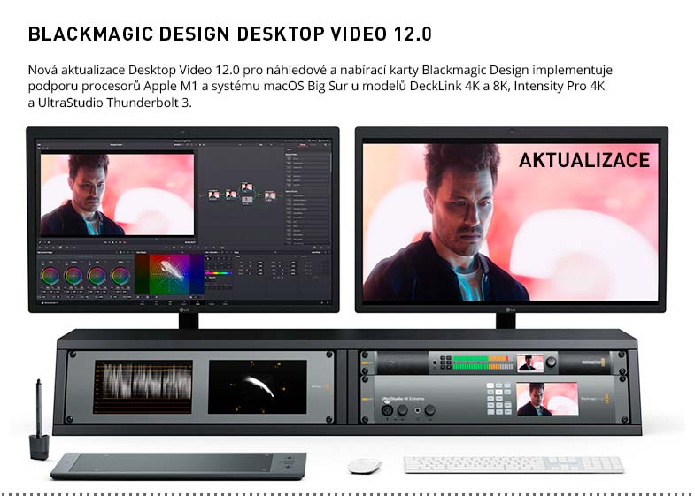
Task: Click the colorful hue curves graph panel
Action: click(169, 274)
